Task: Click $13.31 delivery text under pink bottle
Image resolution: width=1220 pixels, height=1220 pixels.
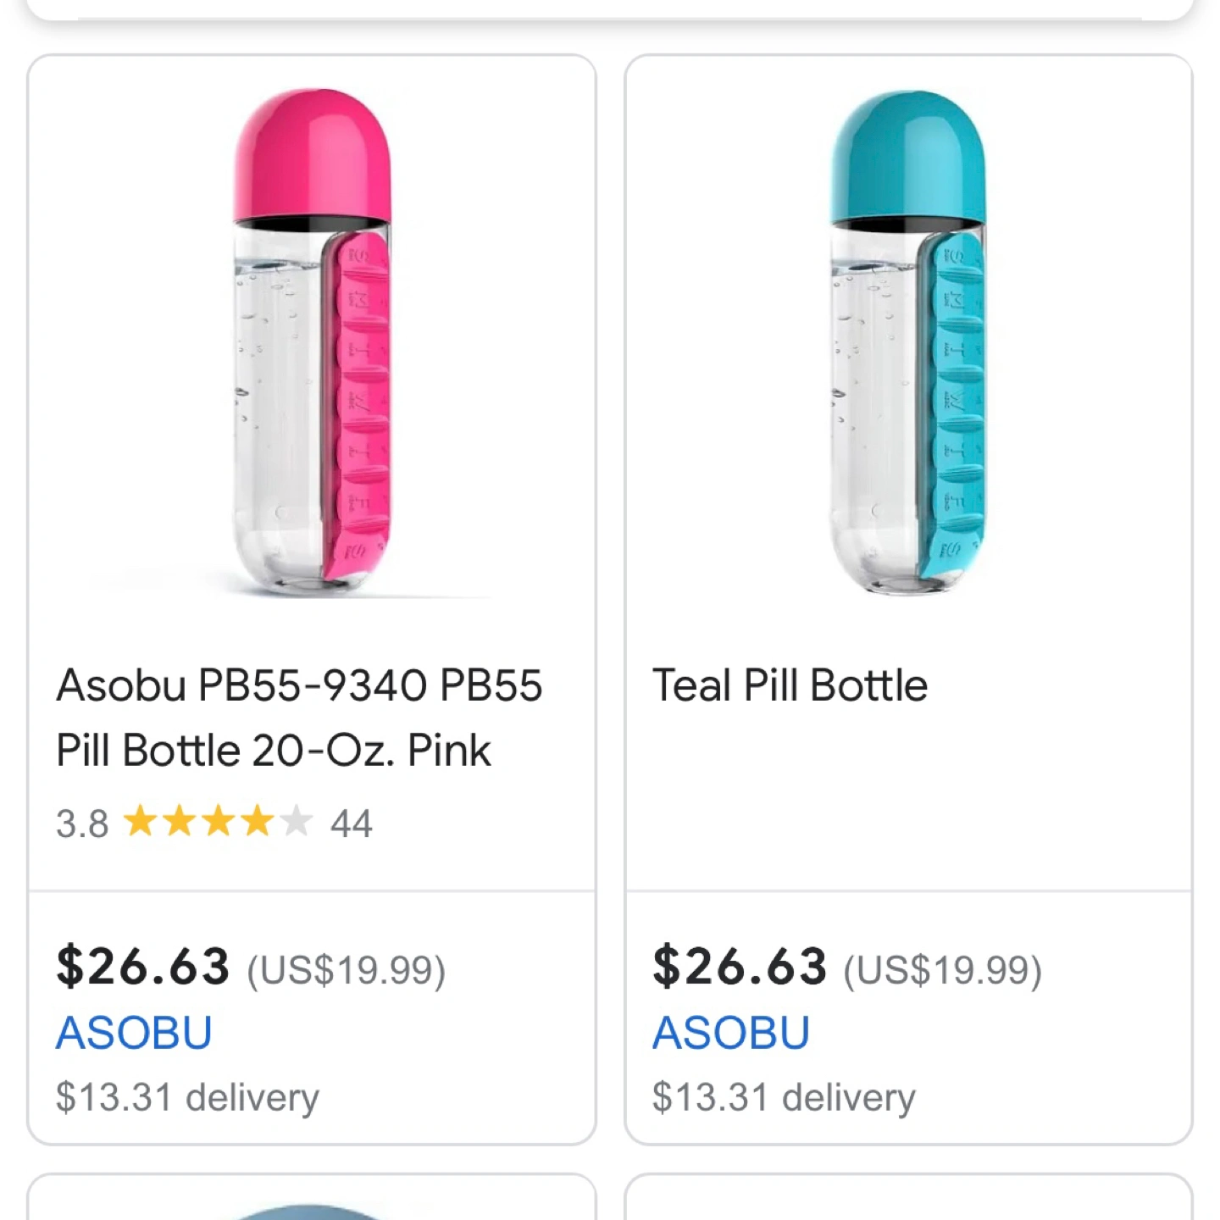Action: pyautogui.click(x=187, y=1097)
